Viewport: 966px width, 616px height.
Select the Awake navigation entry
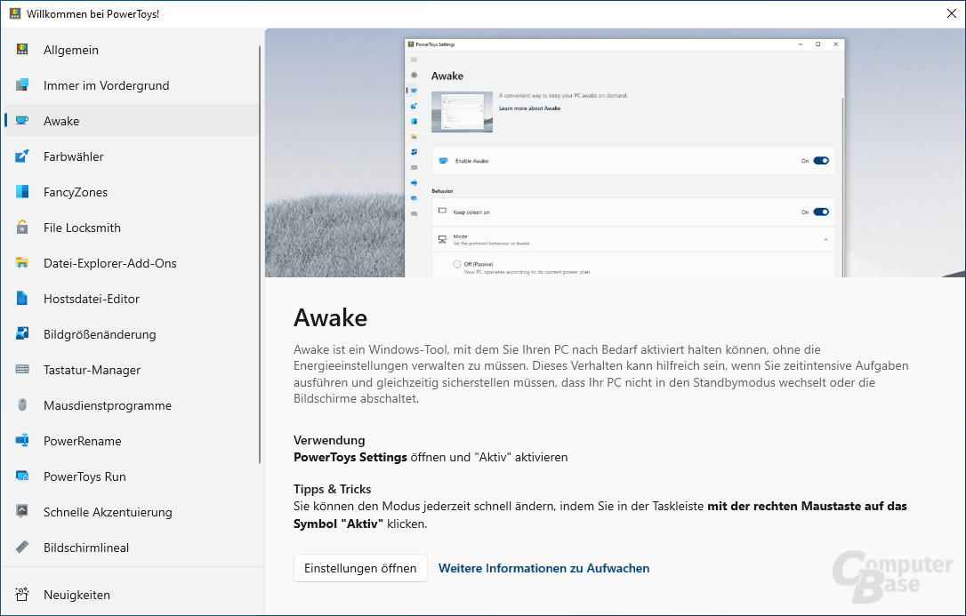click(x=132, y=121)
